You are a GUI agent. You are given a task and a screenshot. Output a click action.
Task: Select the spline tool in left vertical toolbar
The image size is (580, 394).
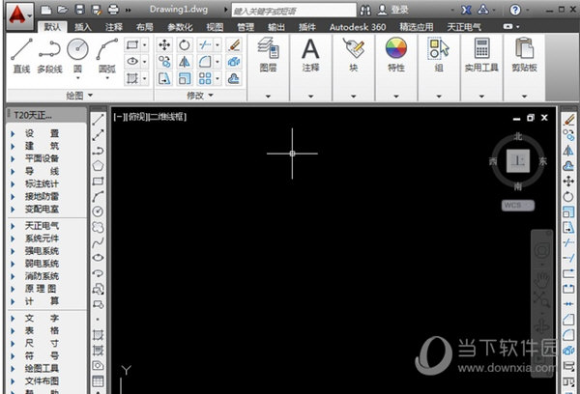[98, 242]
